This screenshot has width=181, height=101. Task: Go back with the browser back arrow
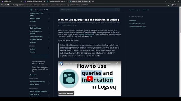[2, 5]
